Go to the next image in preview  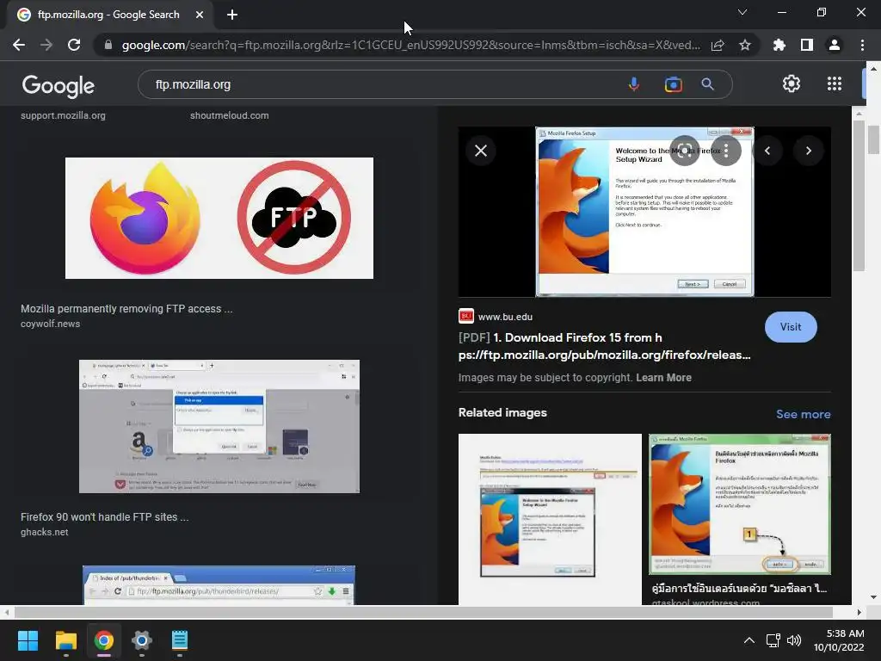(x=809, y=151)
